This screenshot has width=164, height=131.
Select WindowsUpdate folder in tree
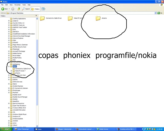pyautogui.click(x=18, y=119)
